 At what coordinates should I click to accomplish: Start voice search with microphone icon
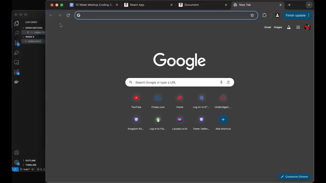pyautogui.click(x=221, y=82)
